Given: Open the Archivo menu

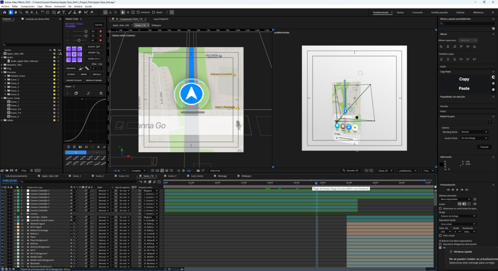Looking at the screenshot, I should [5, 6].
